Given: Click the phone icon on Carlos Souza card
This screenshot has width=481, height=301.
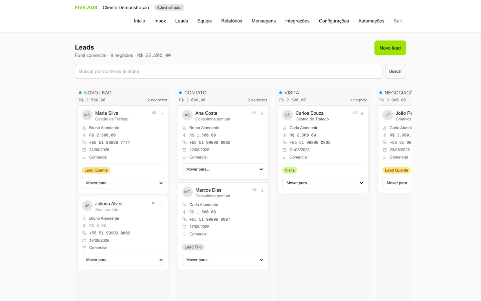Looking at the screenshot, I should click(285, 142).
